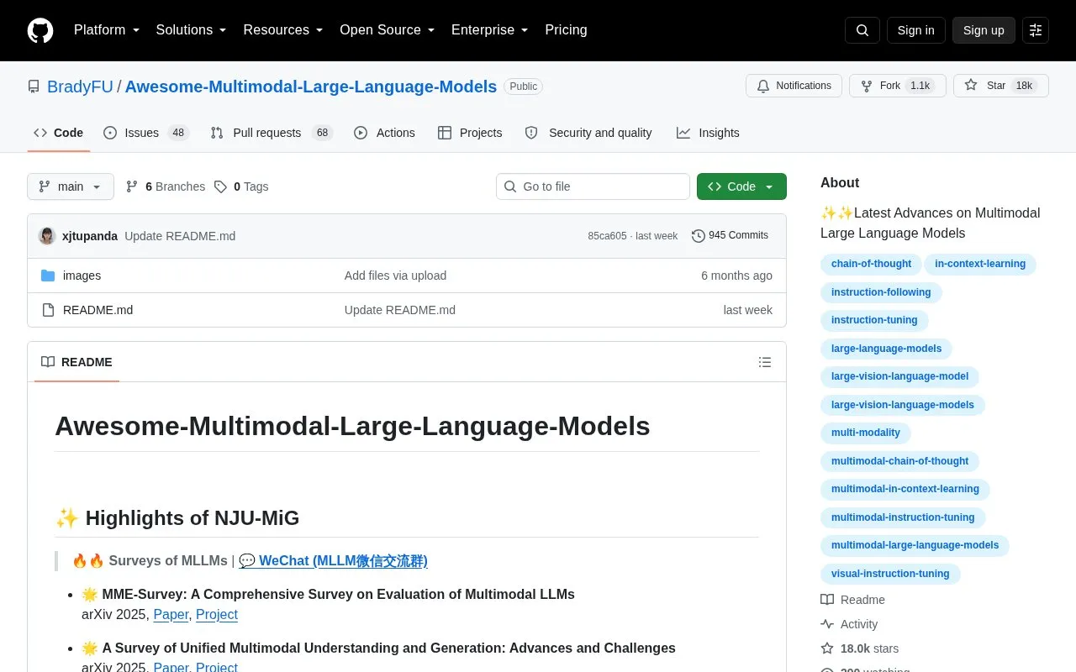Expand the Open Source menu
This screenshot has width=1076, height=672.
(x=388, y=30)
